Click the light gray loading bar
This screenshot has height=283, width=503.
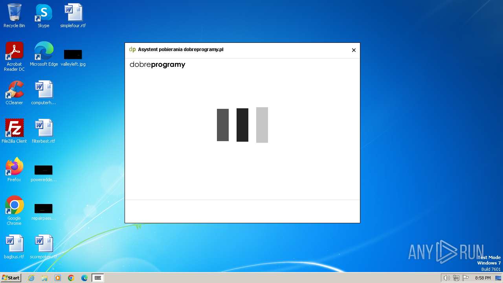click(262, 125)
